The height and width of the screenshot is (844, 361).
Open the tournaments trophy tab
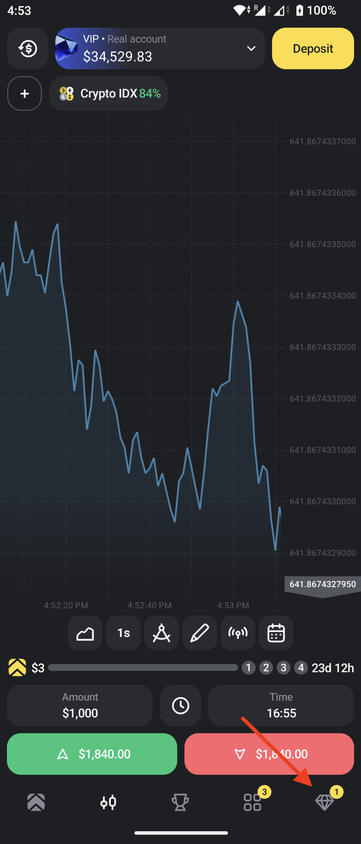180,802
